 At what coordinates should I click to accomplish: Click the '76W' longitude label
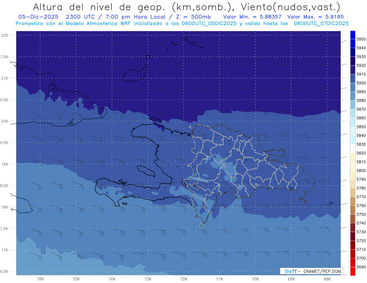click(x=40, y=279)
